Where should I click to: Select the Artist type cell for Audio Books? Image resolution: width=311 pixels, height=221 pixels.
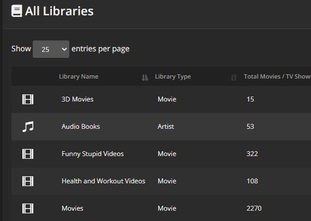coord(166,127)
